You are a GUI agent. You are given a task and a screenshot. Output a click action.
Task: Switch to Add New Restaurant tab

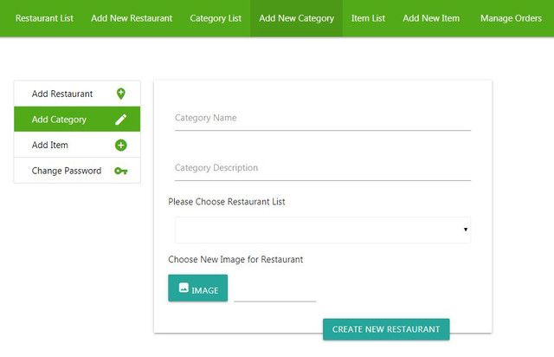132,18
